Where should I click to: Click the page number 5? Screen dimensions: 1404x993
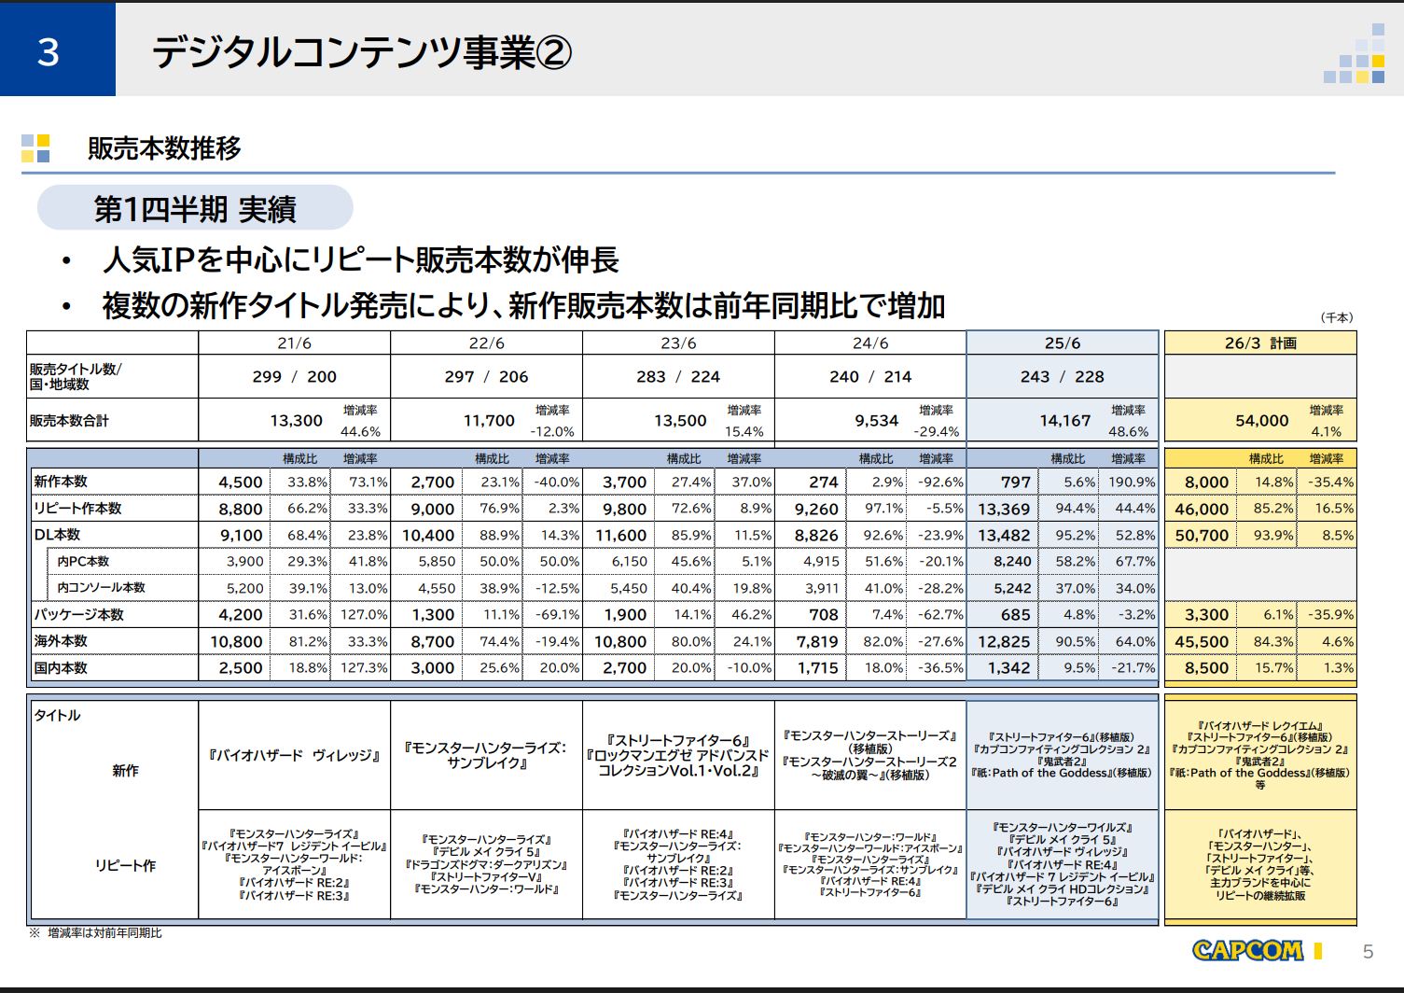tap(1368, 952)
